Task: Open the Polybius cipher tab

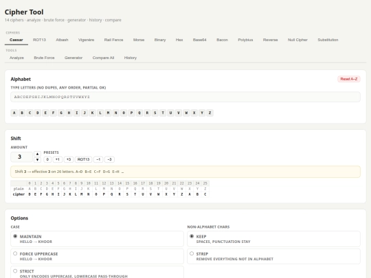Action: pyautogui.click(x=245, y=40)
